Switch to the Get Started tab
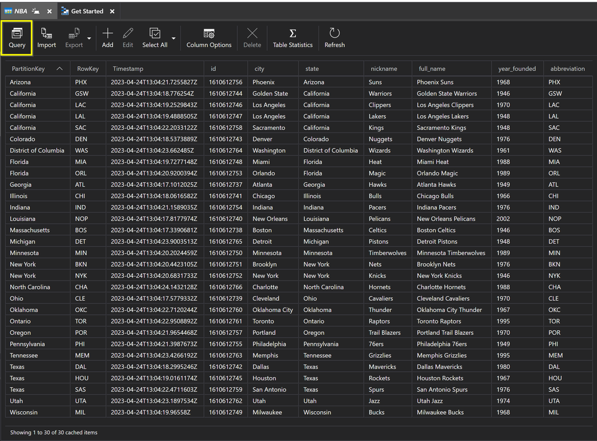 click(87, 11)
